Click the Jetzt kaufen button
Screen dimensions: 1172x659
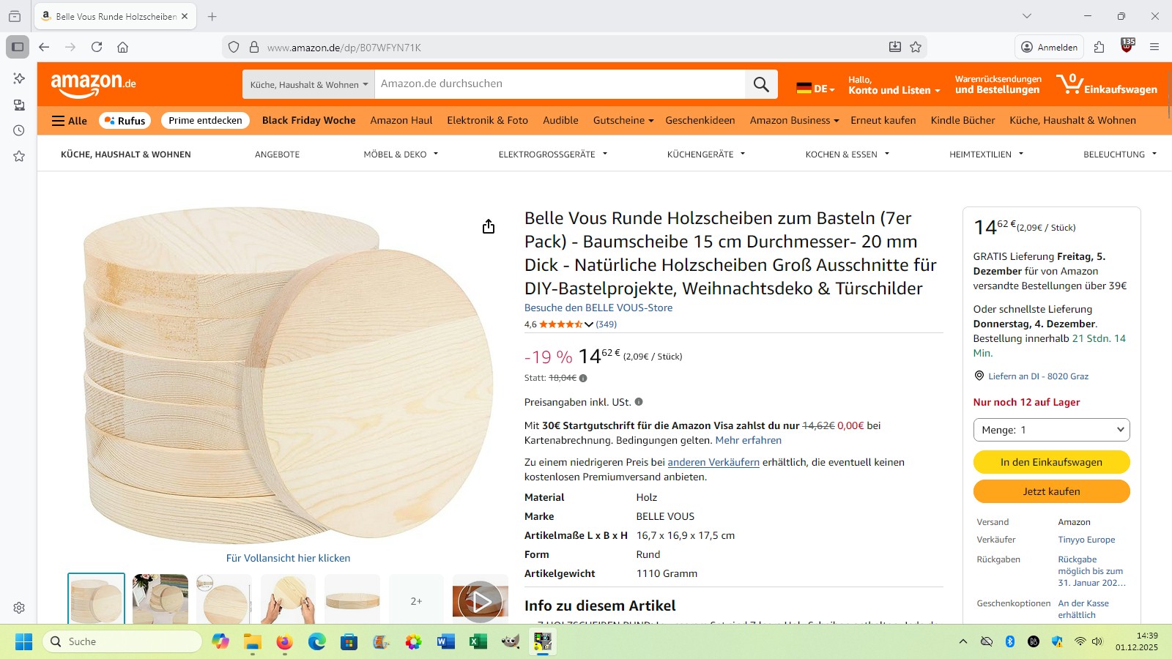click(x=1051, y=491)
